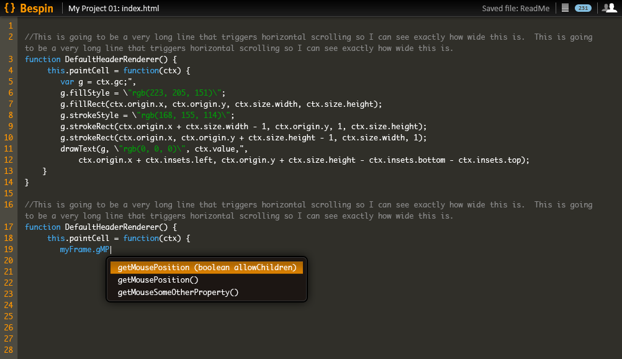Open the file list lines icon
Screen dimensions: 622x359
(x=566, y=8)
